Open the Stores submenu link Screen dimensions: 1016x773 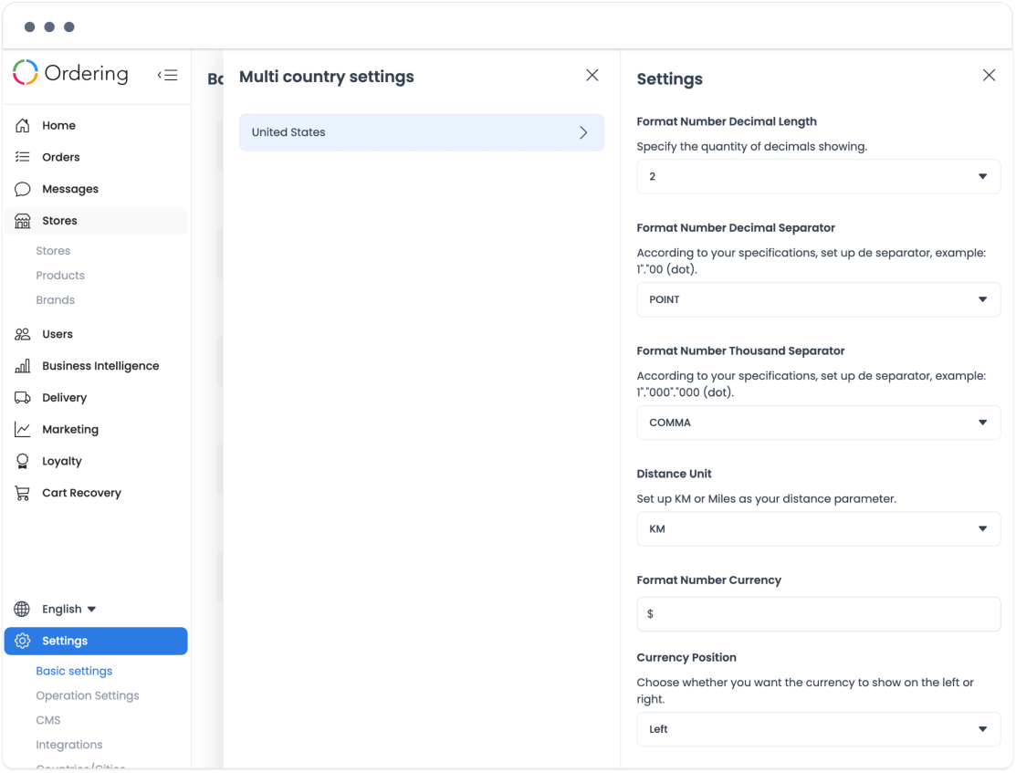point(53,251)
